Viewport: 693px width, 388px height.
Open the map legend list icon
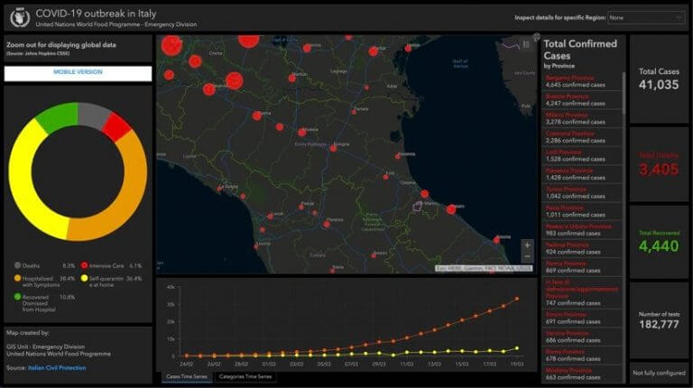point(526,44)
